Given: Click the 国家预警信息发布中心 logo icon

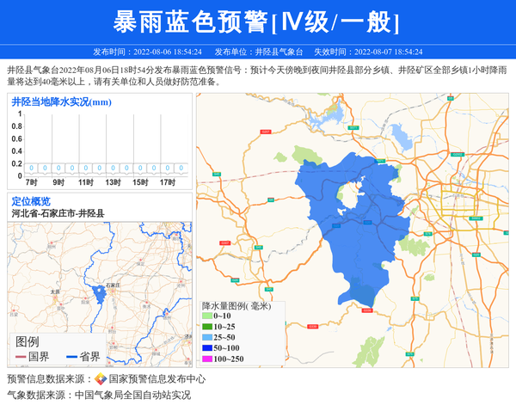Looking at the screenshot, I should pos(100,379).
